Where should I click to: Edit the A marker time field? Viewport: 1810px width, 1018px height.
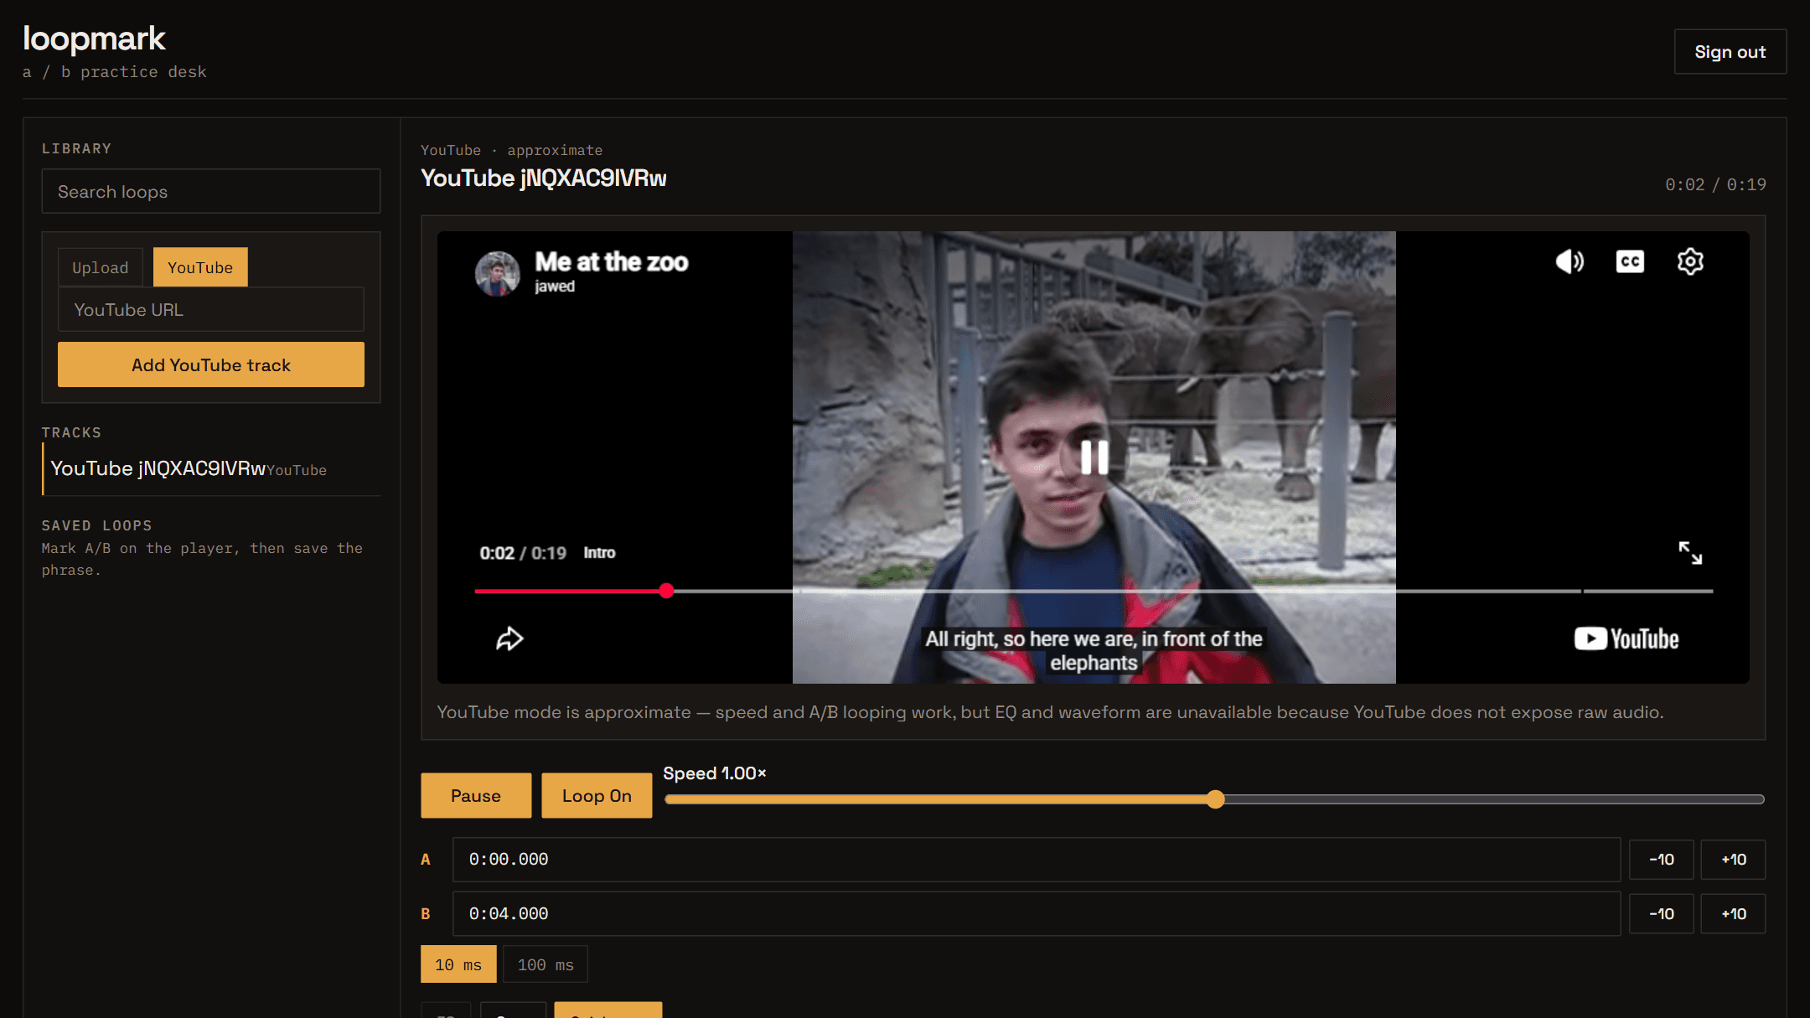pyautogui.click(x=1037, y=860)
